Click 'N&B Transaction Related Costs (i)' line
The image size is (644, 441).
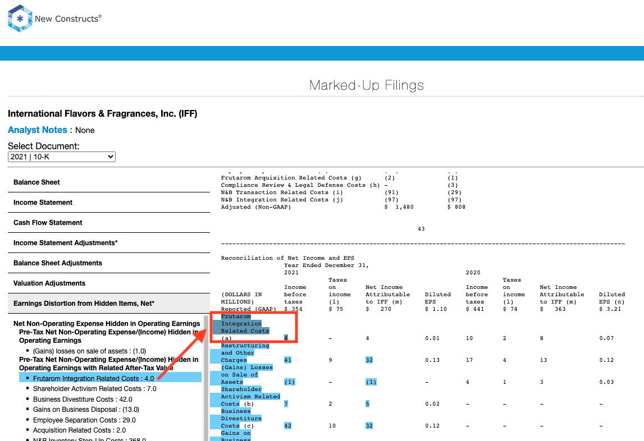coord(282,192)
